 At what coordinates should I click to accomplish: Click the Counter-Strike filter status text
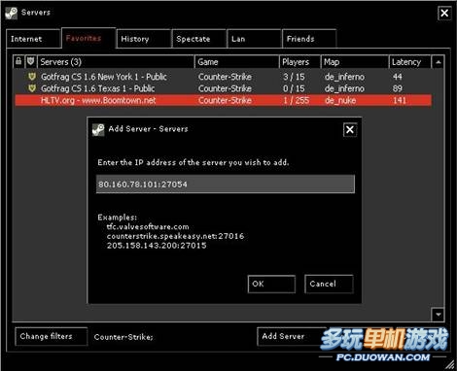click(x=123, y=337)
